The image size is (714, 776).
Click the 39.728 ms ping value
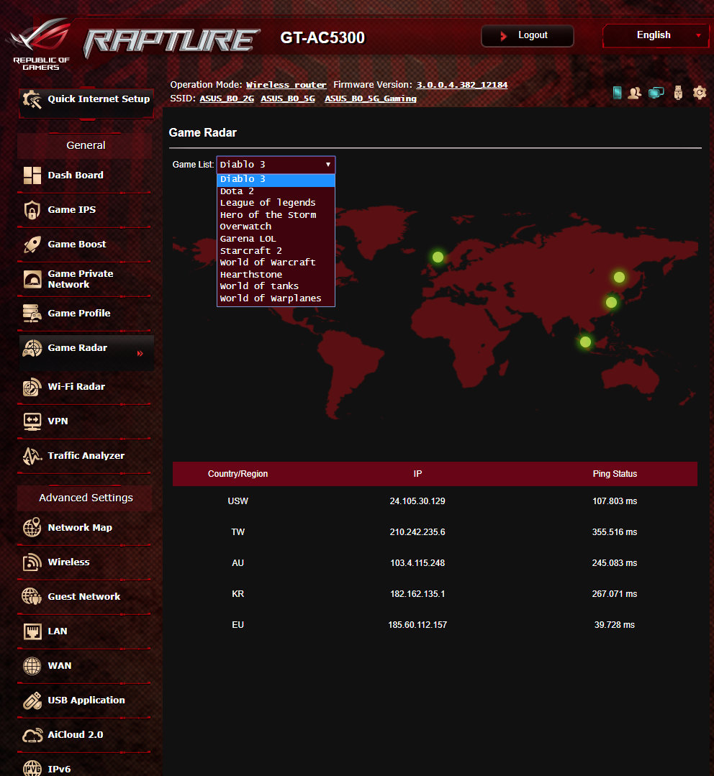(615, 625)
